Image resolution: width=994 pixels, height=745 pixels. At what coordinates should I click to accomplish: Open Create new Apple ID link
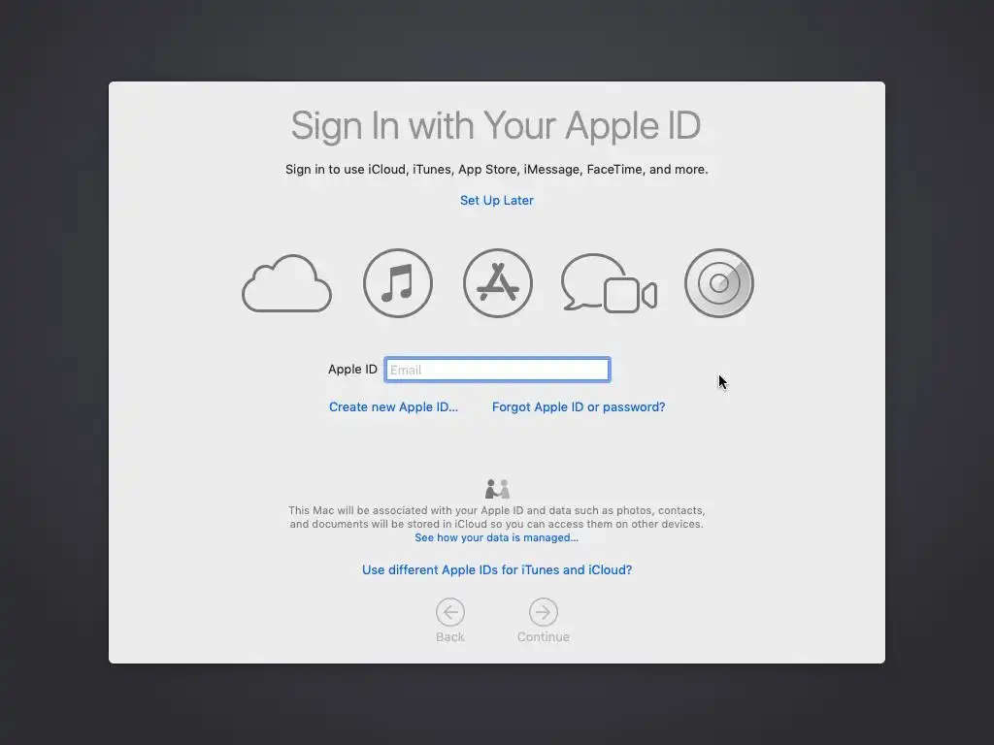pyautogui.click(x=393, y=406)
